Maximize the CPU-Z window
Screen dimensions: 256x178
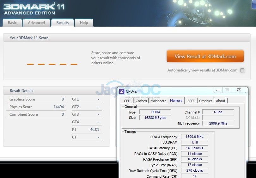pyautogui.click(x=227, y=90)
